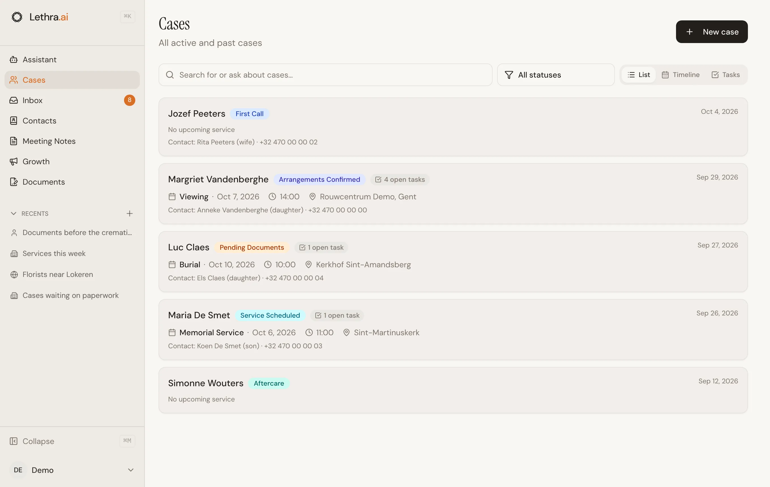Screen dimensions: 770x487
Task: Expand the Demo account menu chevron
Action: [x=131, y=470]
